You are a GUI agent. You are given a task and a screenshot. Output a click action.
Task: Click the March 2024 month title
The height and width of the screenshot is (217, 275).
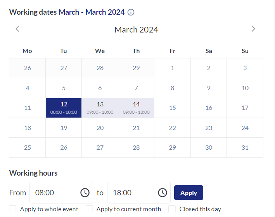click(x=136, y=29)
